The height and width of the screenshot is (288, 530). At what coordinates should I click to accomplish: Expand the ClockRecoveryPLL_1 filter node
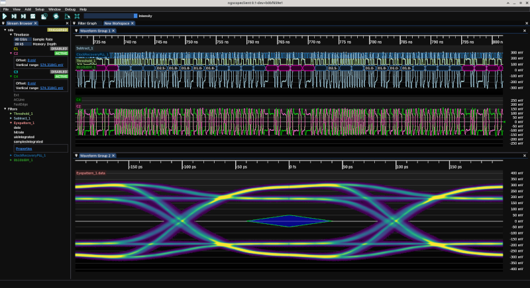(x=11, y=155)
